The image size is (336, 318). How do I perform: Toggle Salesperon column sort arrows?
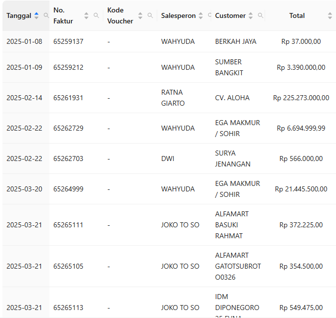tap(201, 16)
